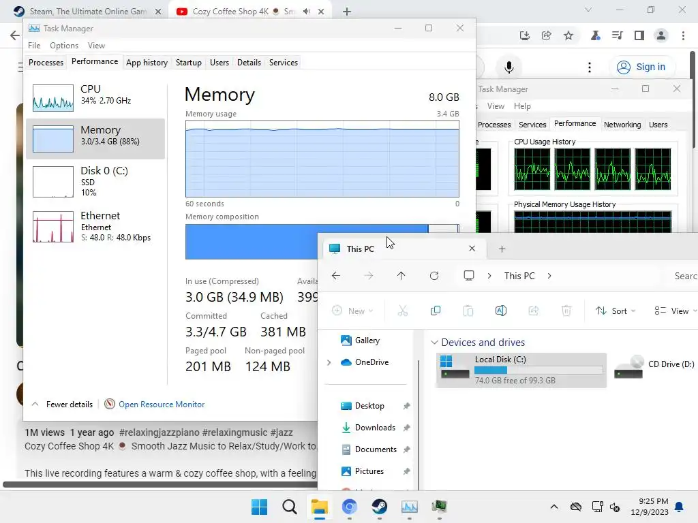Open taskbar Search
Image resolution: width=698 pixels, height=523 pixels.
pos(289,507)
